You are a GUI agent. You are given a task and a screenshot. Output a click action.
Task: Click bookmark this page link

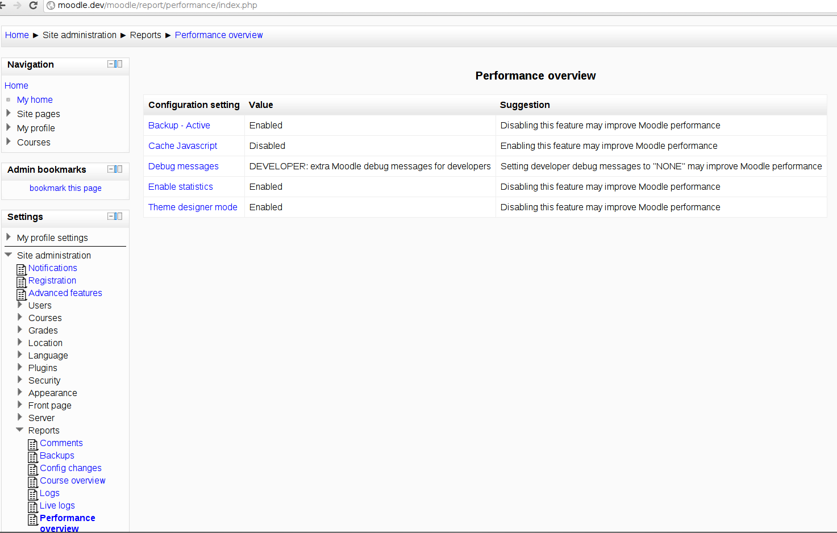[x=65, y=188]
